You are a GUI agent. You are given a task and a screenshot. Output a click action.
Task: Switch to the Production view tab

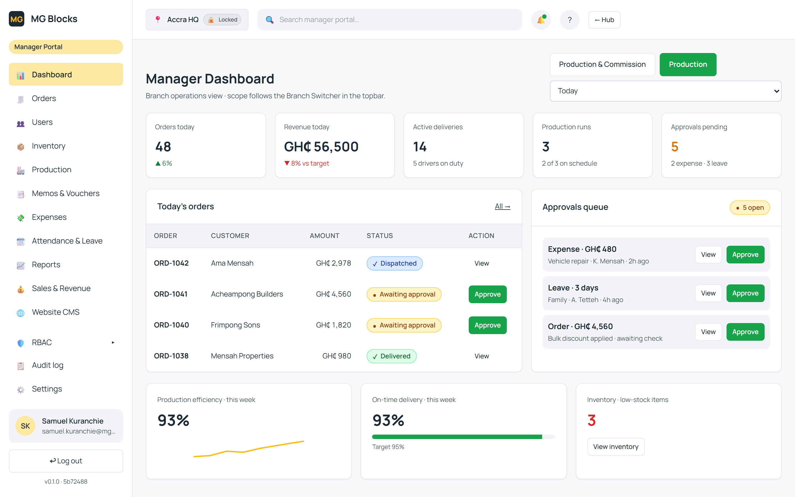(x=688, y=64)
